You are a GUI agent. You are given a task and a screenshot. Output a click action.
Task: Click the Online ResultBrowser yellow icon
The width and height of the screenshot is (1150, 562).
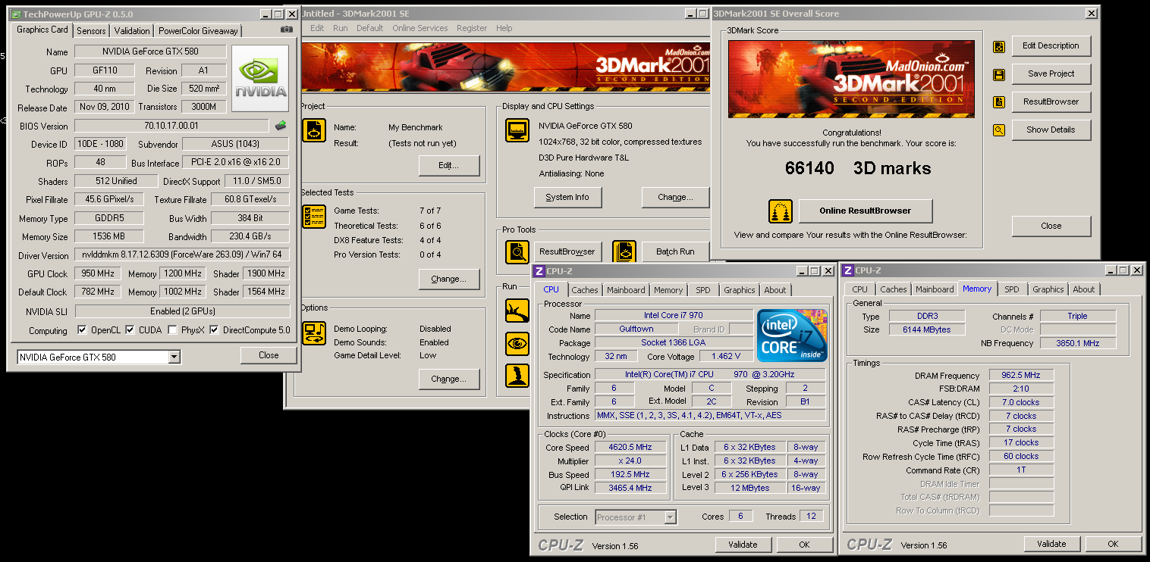click(x=780, y=211)
